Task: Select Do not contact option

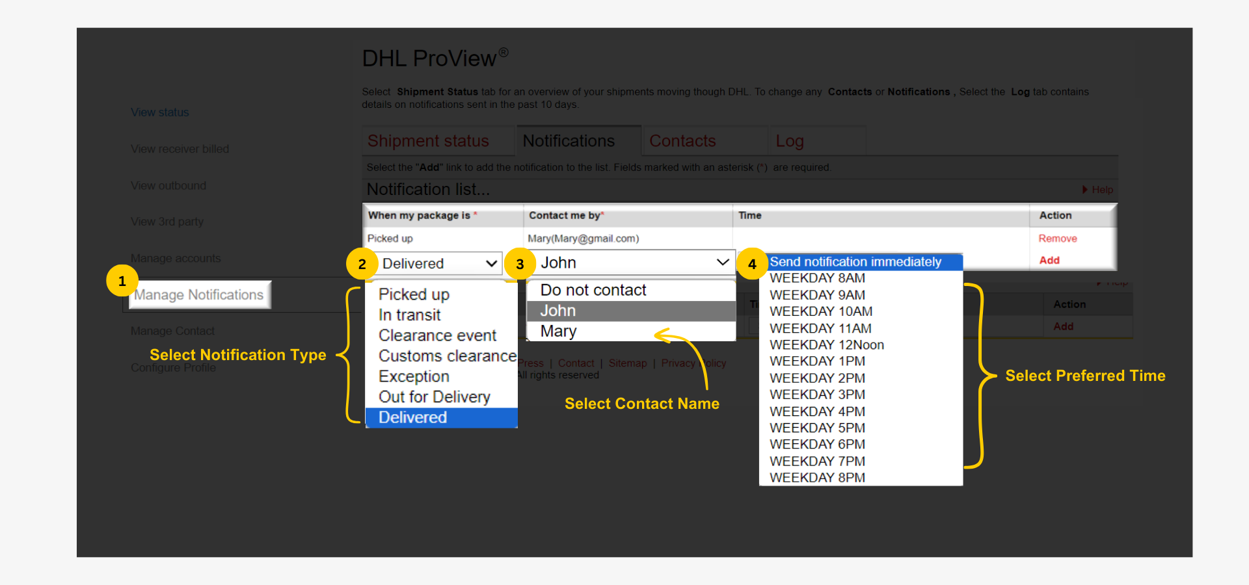Action: 631,291
